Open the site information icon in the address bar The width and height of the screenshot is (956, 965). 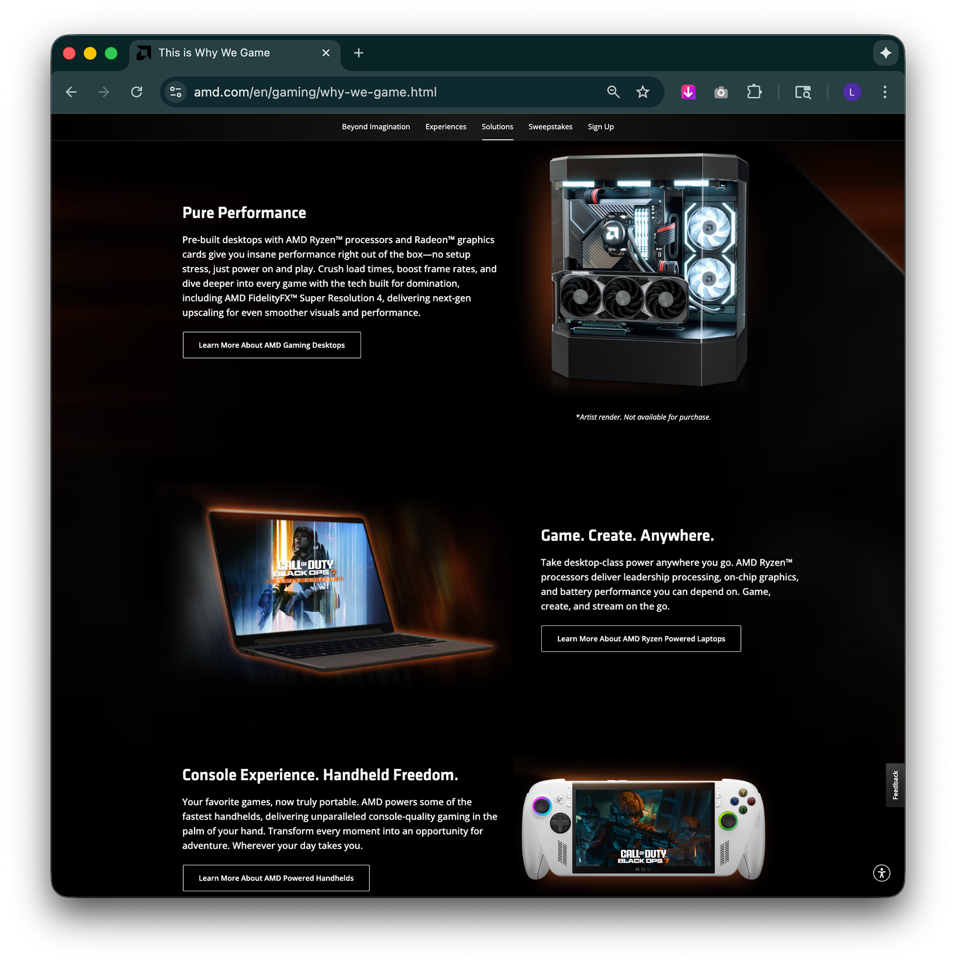click(x=176, y=92)
